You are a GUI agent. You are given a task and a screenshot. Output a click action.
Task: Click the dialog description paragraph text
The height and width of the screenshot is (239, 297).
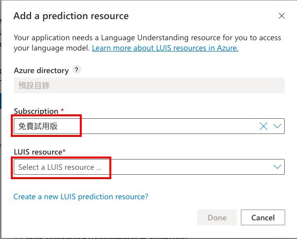148,38
